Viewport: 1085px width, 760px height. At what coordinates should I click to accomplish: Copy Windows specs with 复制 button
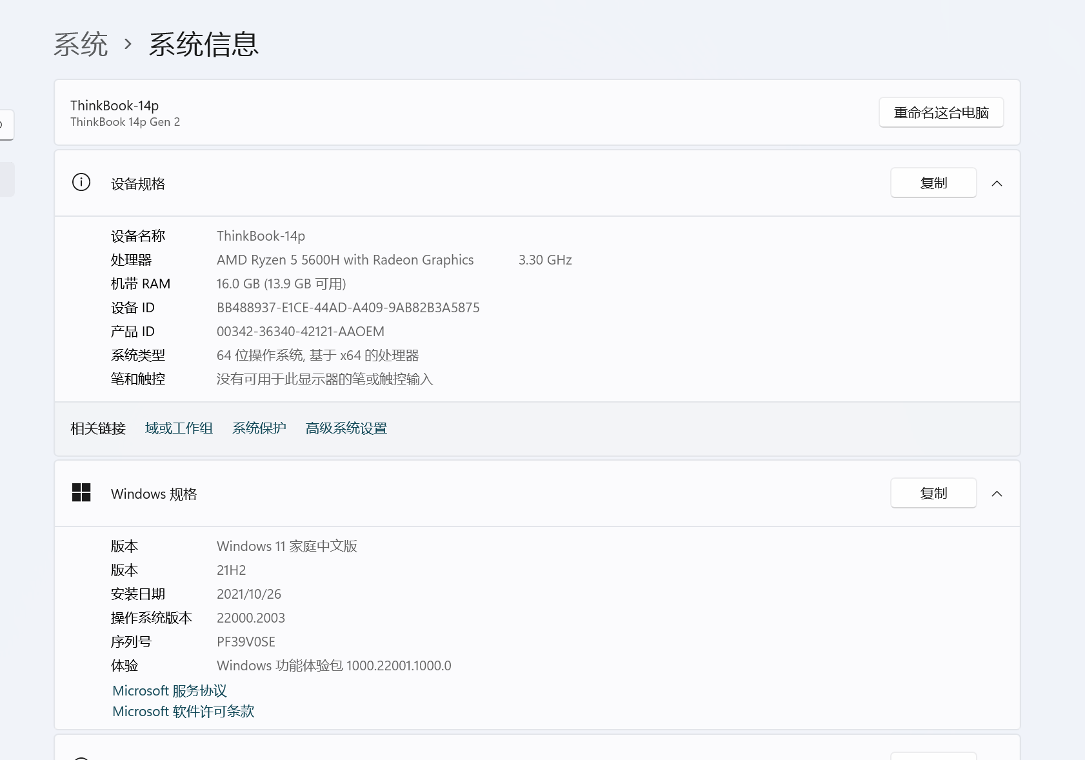click(x=933, y=494)
